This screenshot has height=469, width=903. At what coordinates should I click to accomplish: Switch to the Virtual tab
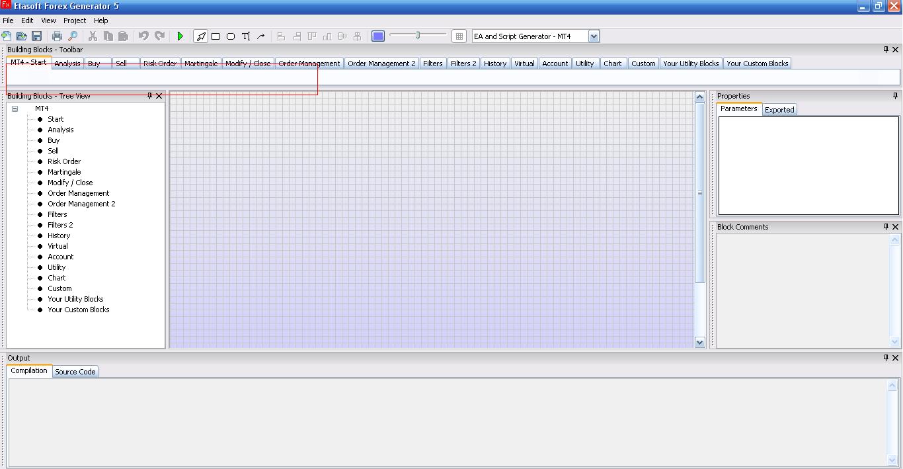pos(524,64)
